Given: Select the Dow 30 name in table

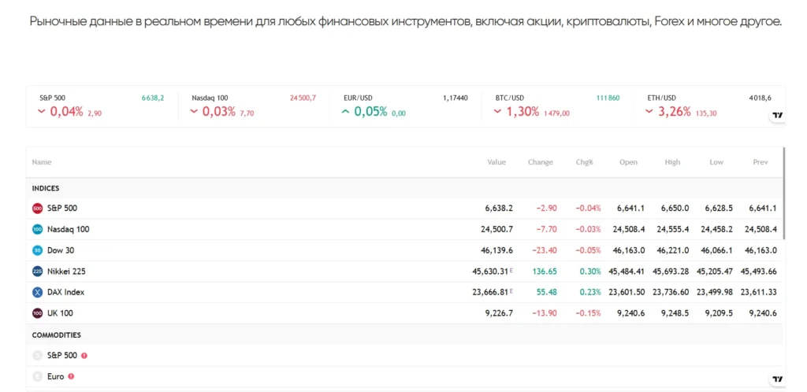Looking at the screenshot, I should coord(61,250).
